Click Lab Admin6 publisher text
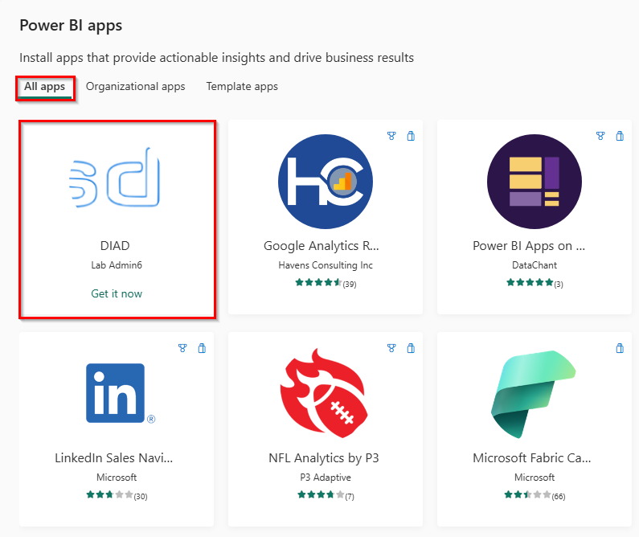The image size is (639, 537). (117, 265)
